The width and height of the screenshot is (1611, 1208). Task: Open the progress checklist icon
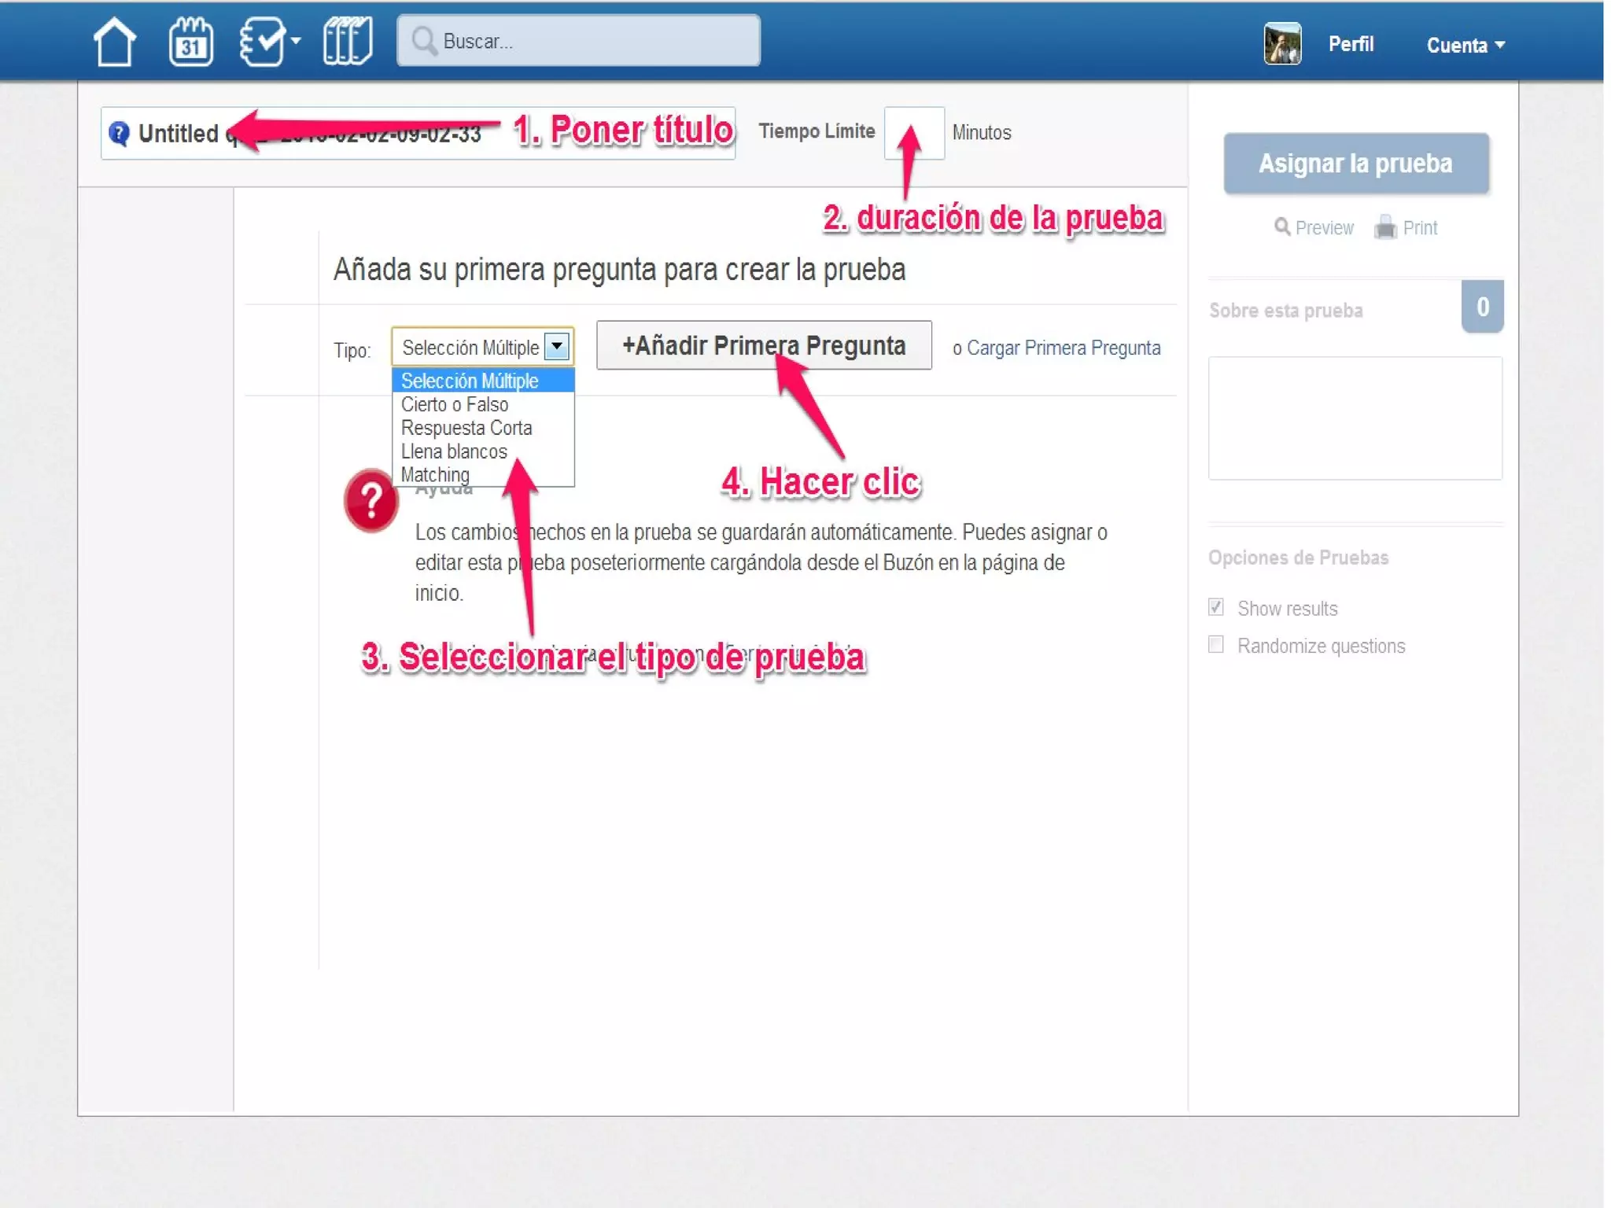(x=262, y=42)
